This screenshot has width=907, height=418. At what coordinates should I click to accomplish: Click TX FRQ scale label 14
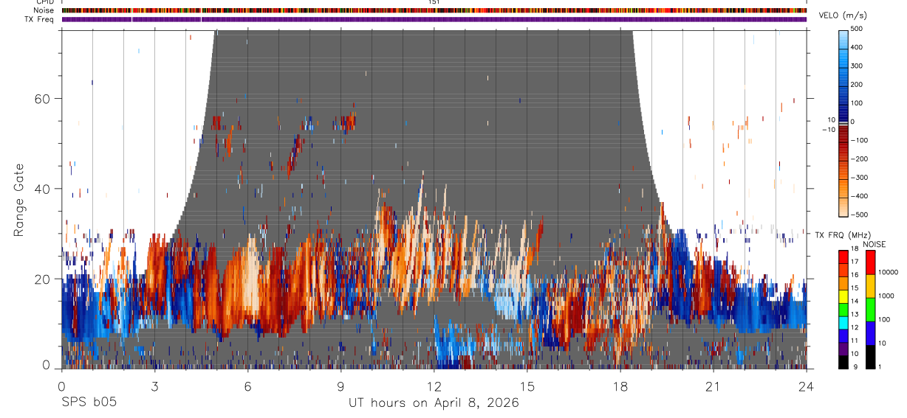pos(855,301)
